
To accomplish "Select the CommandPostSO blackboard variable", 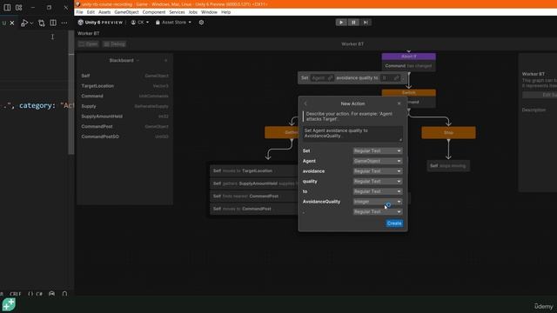I will [x=124, y=137].
